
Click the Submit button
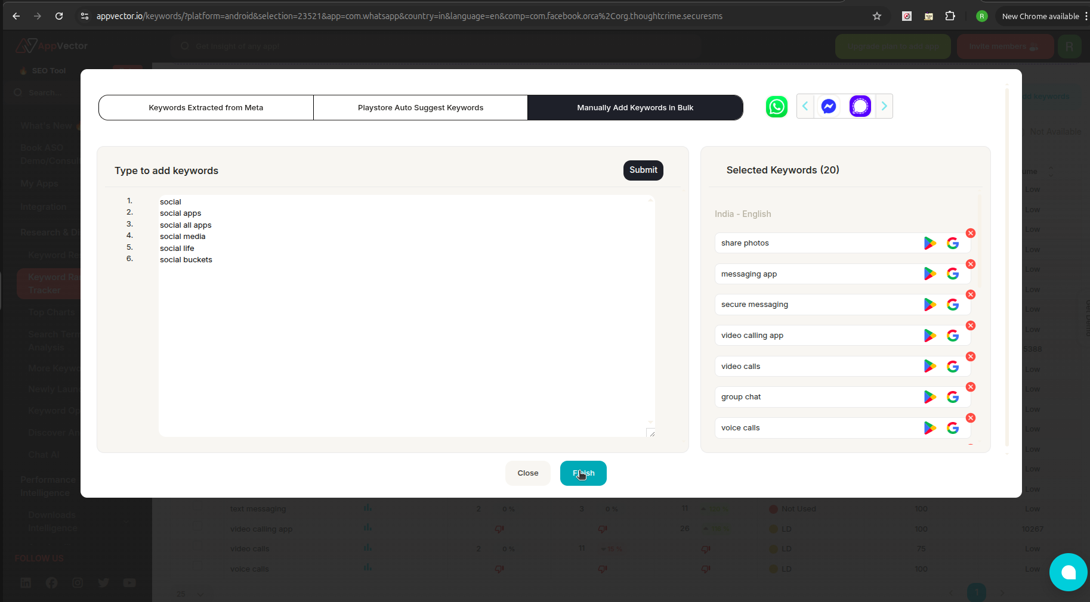[x=643, y=170]
